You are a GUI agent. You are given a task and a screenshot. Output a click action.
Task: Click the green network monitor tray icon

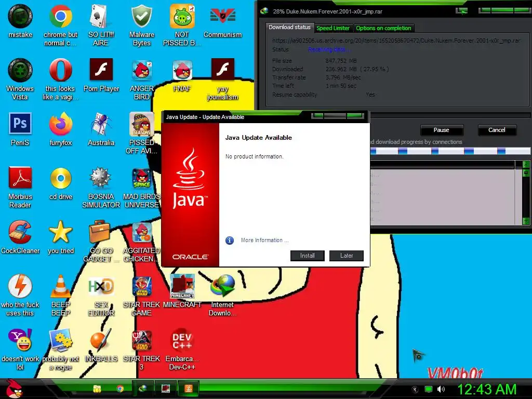pyautogui.click(x=429, y=389)
